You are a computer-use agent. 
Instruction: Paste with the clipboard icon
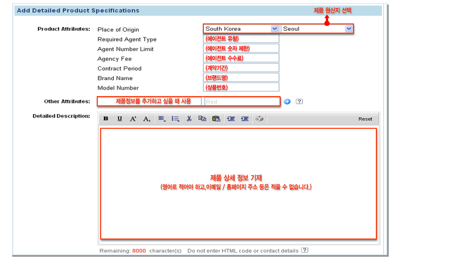point(216,119)
